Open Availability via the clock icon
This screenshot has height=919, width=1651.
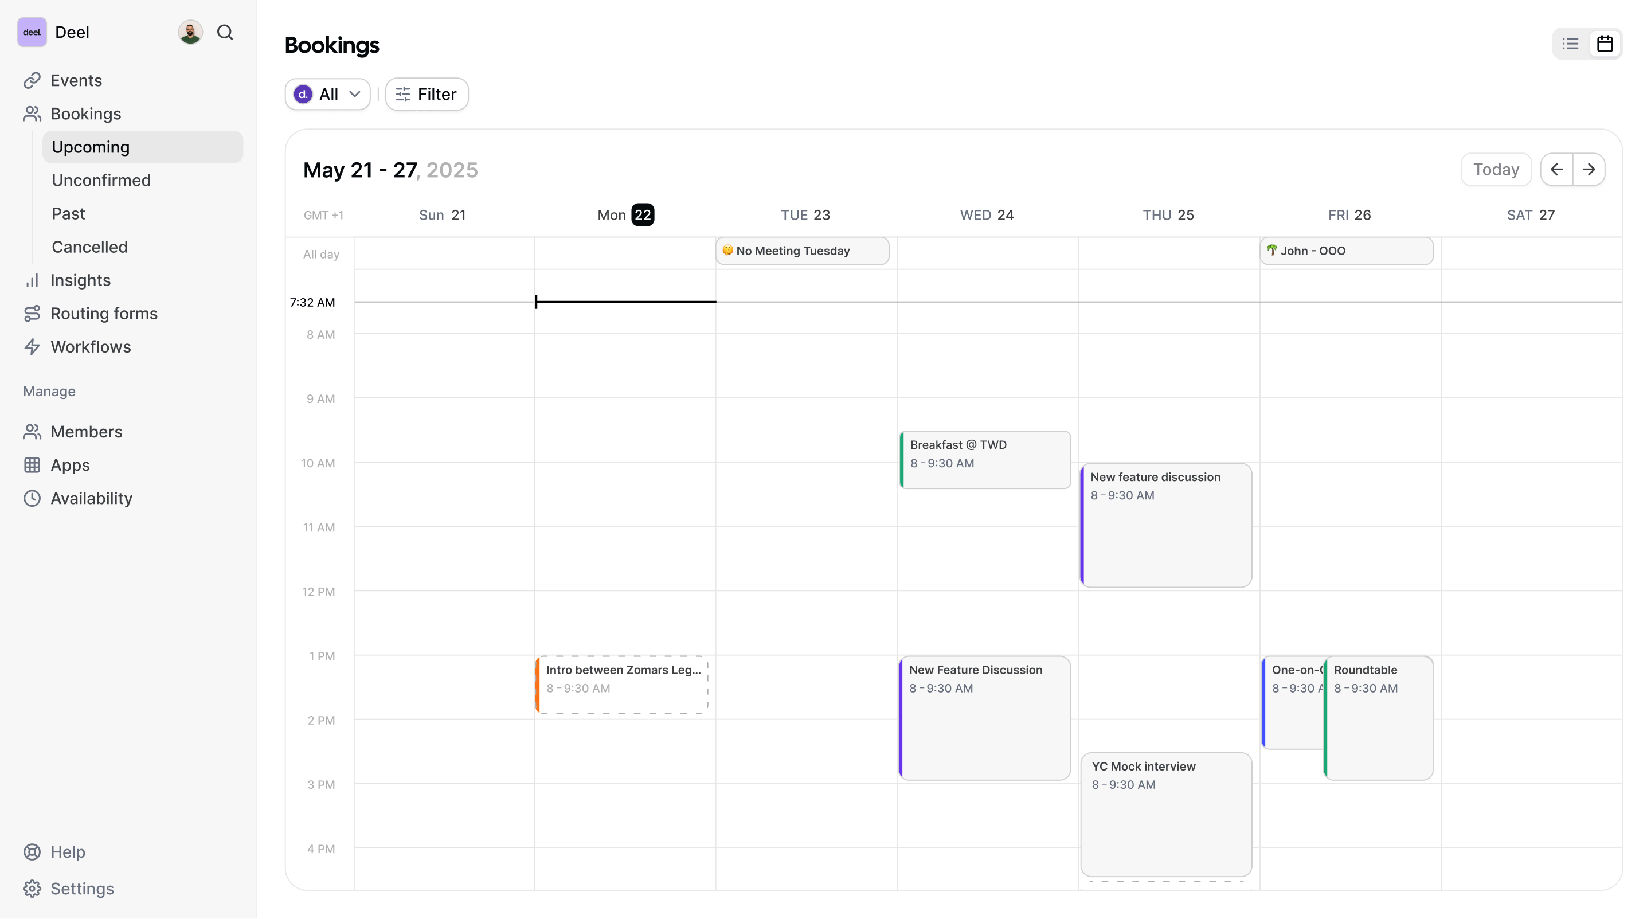pyautogui.click(x=92, y=498)
